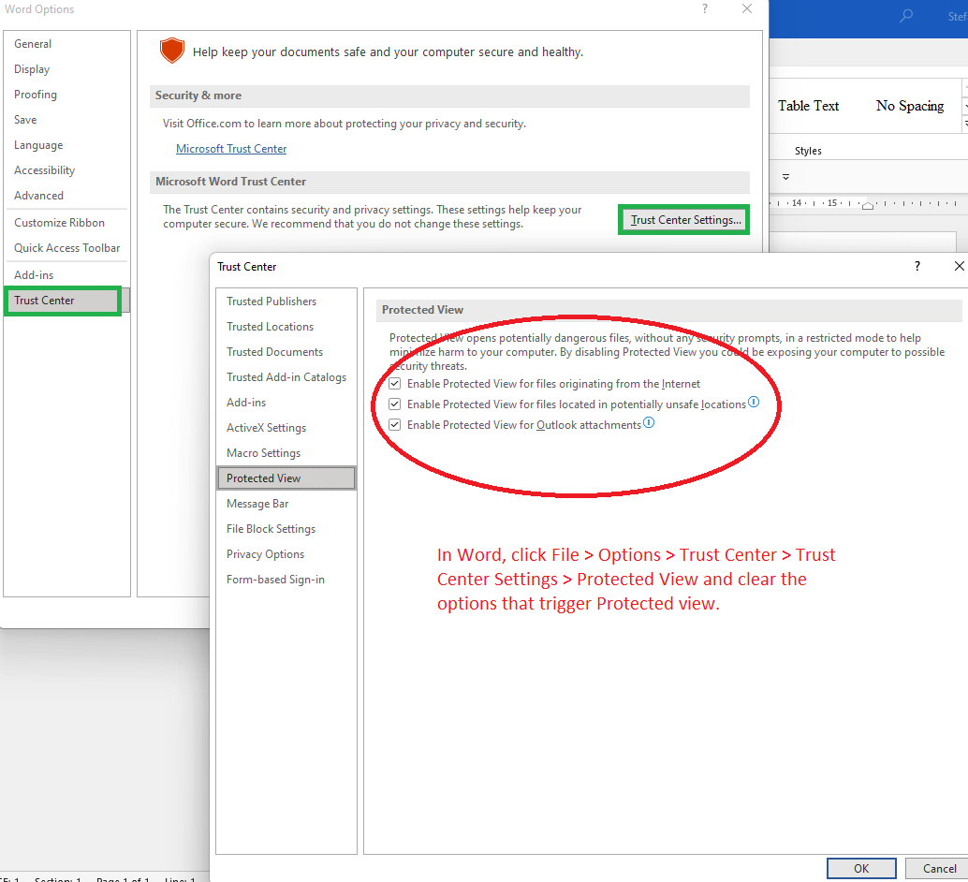Close the Trust Center dialog with X
Image resolution: width=968 pixels, height=882 pixels.
959,266
